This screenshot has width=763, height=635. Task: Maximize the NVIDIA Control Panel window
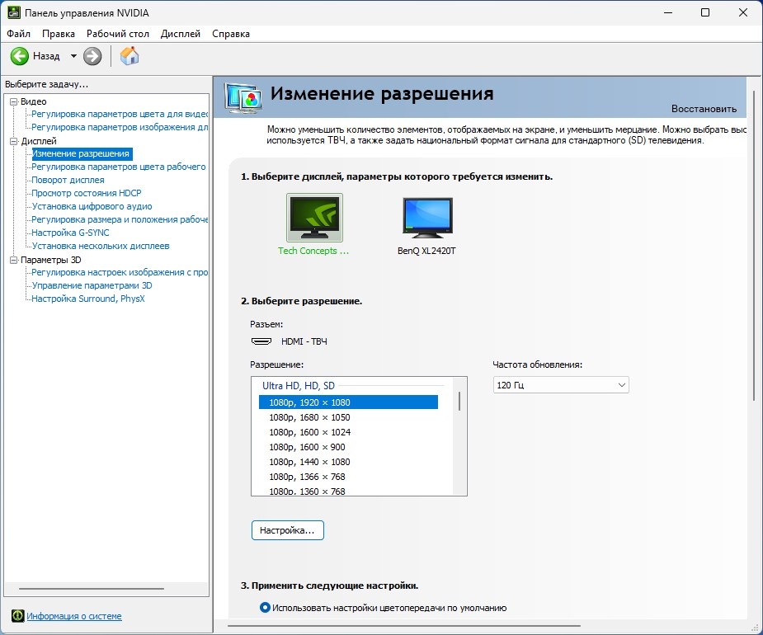coord(705,12)
